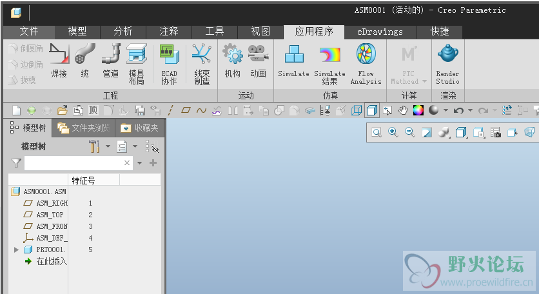The height and width of the screenshot is (294, 539).
Task: Select the curve sketch icon
Action: tap(201, 110)
